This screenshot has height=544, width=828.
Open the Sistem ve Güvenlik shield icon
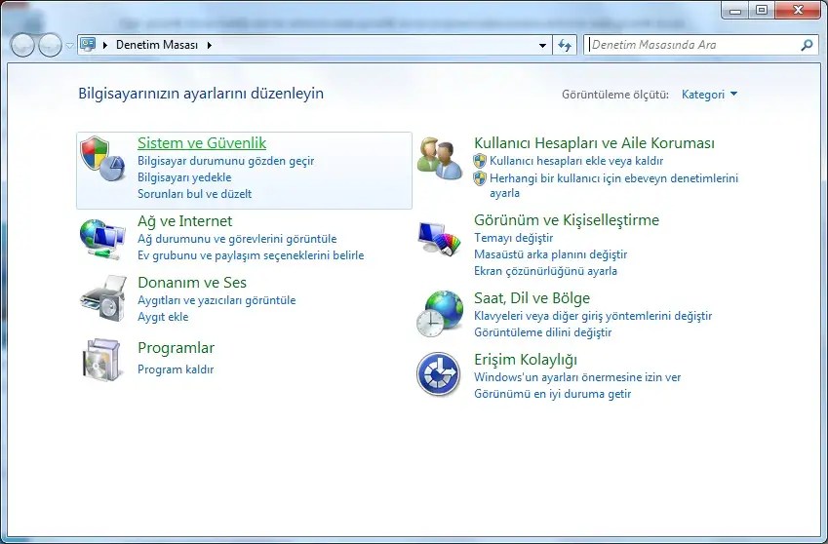tap(102, 158)
